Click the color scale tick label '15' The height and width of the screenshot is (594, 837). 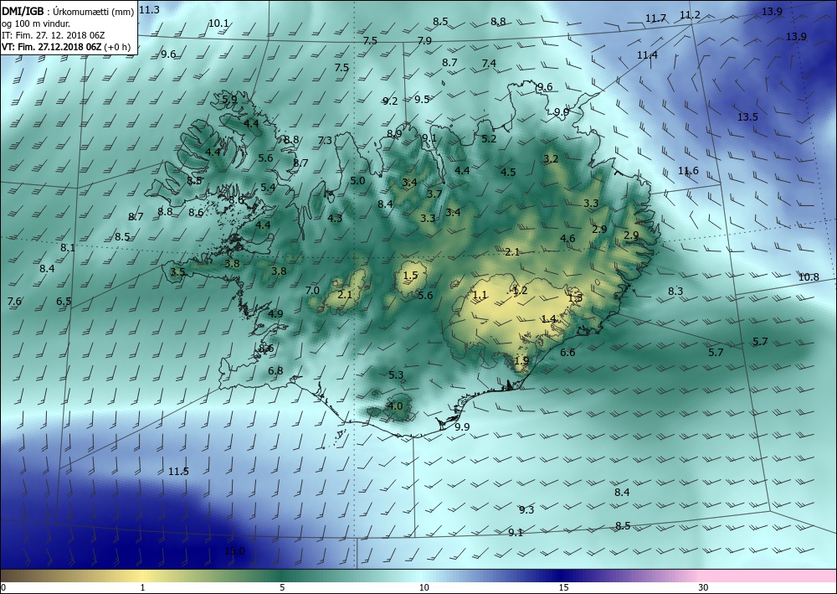pos(563,587)
